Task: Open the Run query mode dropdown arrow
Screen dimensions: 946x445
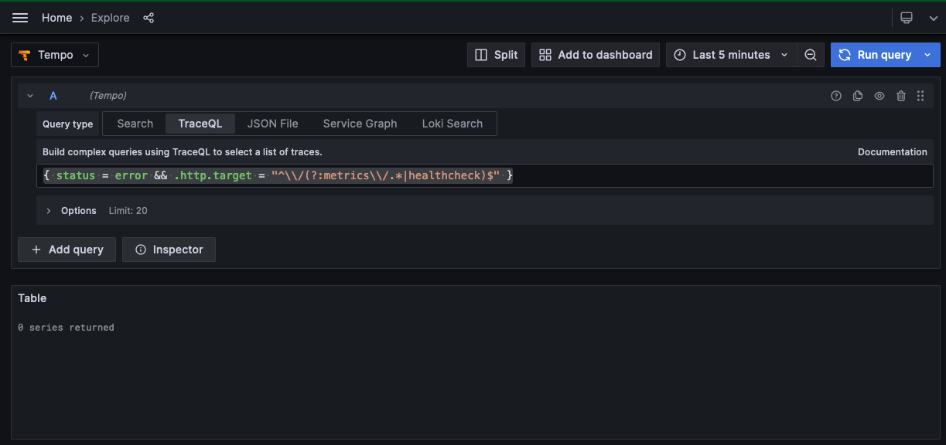Action: tap(926, 55)
